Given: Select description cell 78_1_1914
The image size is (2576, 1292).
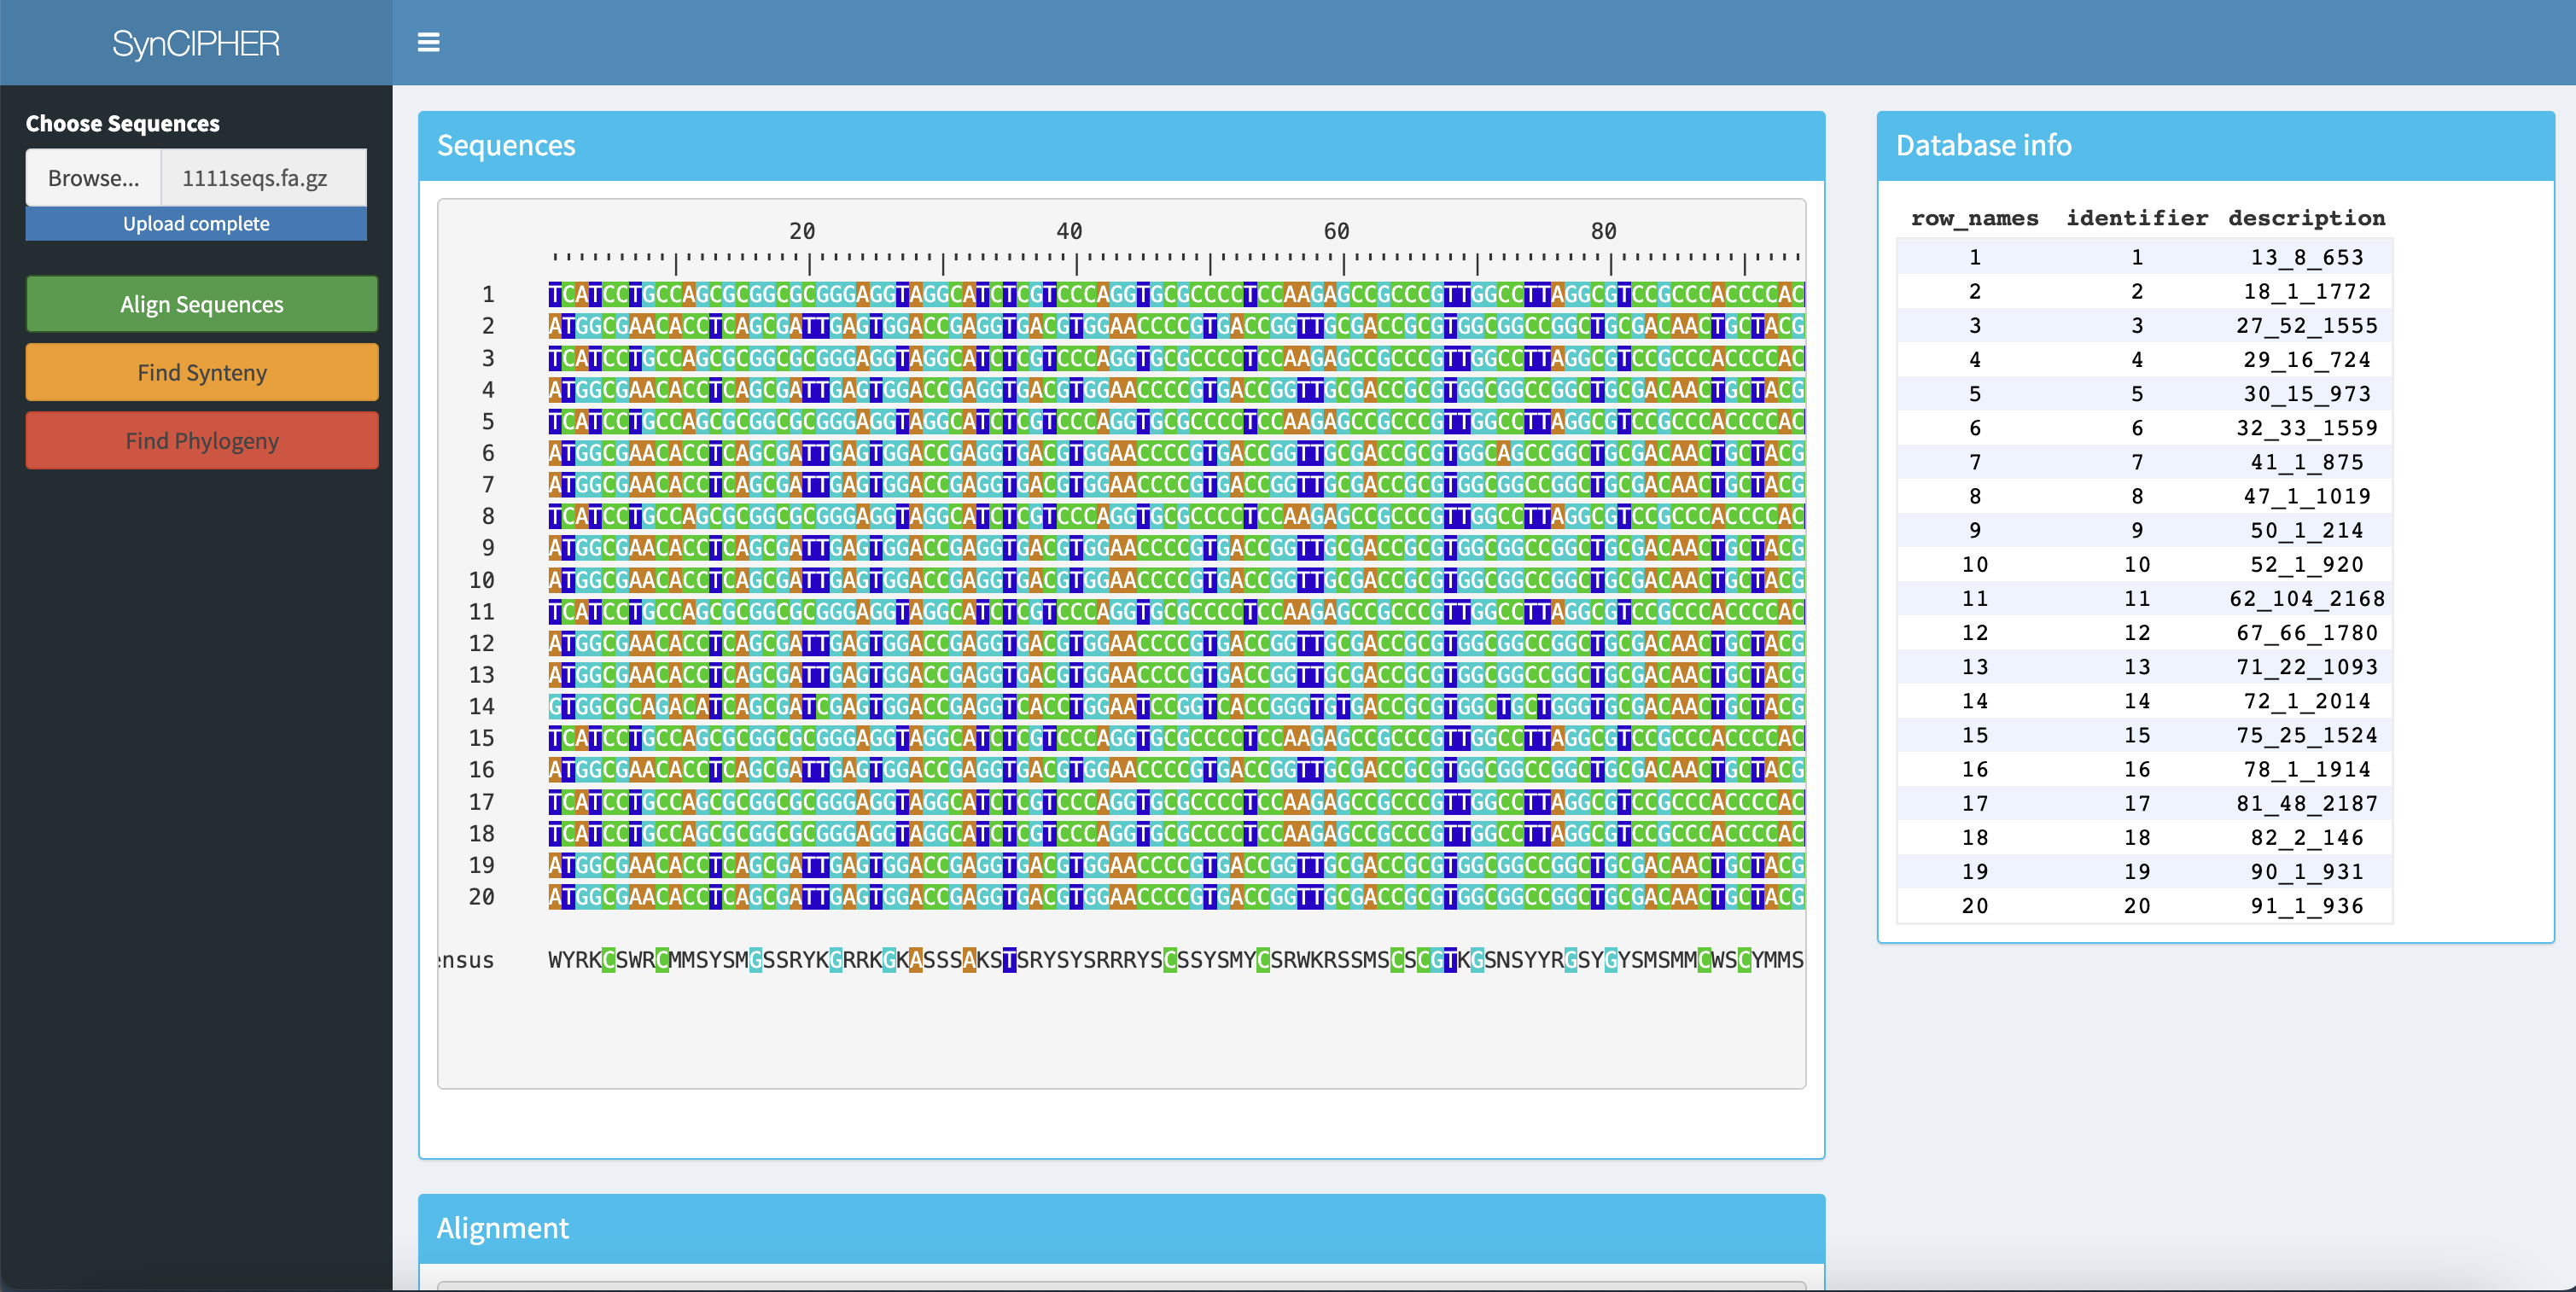Looking at the screenshot, I should click(x=2306, y=769).
